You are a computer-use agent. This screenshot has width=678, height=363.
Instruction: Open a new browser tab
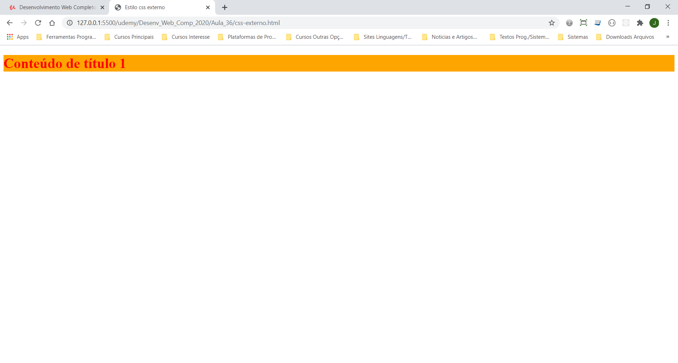(x=225, y=7)
